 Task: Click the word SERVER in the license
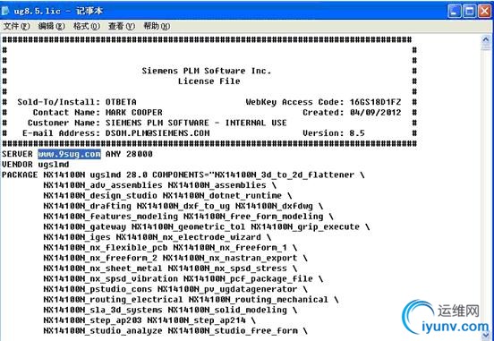tap(17, 154)
